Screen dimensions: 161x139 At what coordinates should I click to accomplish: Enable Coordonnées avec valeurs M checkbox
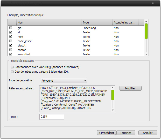[x=12, y=67]
